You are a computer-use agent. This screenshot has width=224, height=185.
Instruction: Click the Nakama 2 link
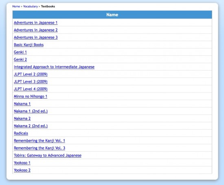pos(22,119)
